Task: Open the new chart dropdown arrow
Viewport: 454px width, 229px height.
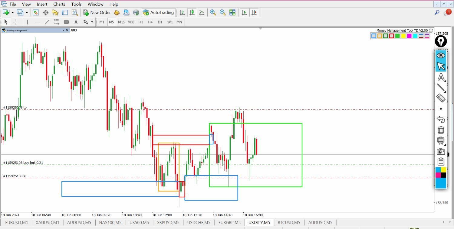Action: (x=12, y=12)
